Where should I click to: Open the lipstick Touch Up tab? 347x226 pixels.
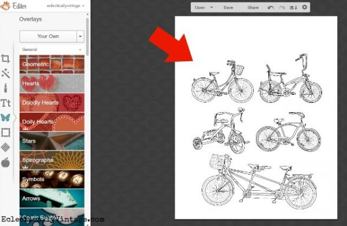[x=6, y=88]
